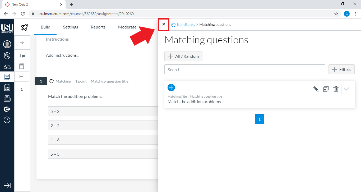Open the Help question mark icon
This screenshot has height=192, width=361.
click(7, 120)
